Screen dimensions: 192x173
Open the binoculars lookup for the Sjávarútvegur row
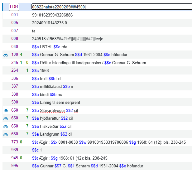point(6,111)
